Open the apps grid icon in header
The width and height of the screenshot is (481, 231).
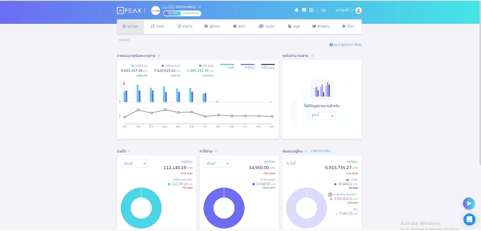coord(311,10)
